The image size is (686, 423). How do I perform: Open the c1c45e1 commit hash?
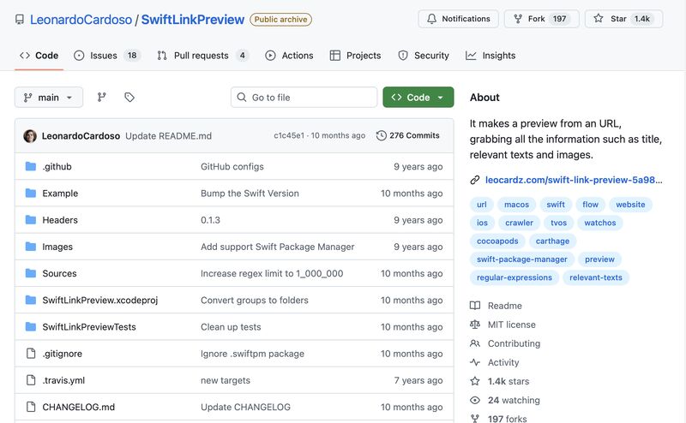(x=289, y=135)
